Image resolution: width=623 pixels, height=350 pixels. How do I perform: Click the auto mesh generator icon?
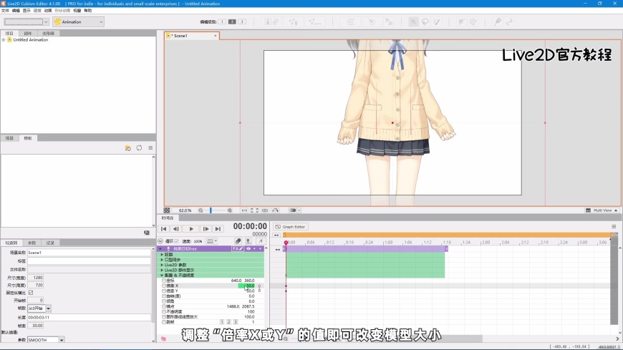pos(314,22)
